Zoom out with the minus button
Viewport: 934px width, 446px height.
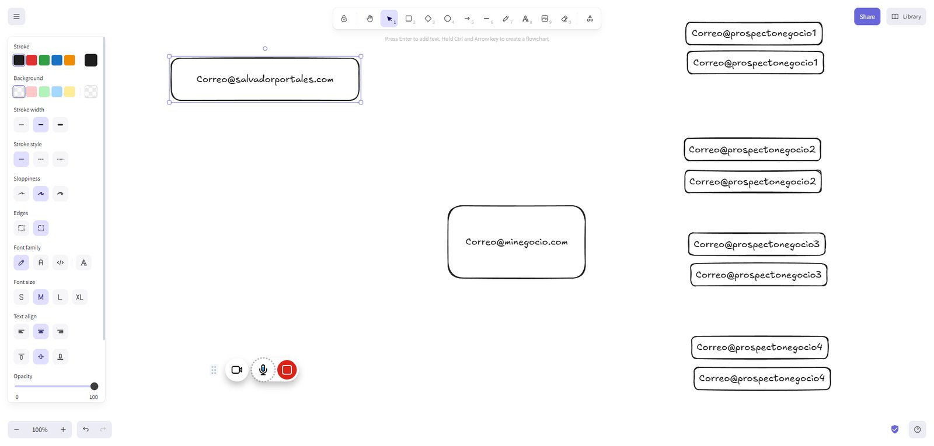coord(16,430)
